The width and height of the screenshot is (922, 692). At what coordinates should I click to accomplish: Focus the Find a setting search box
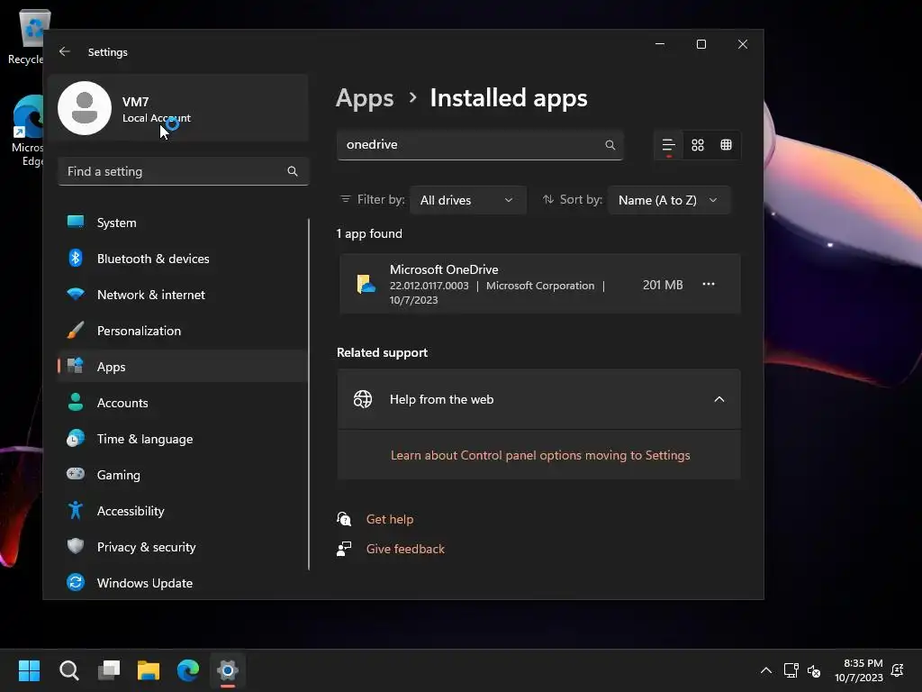tap(183, 171)
